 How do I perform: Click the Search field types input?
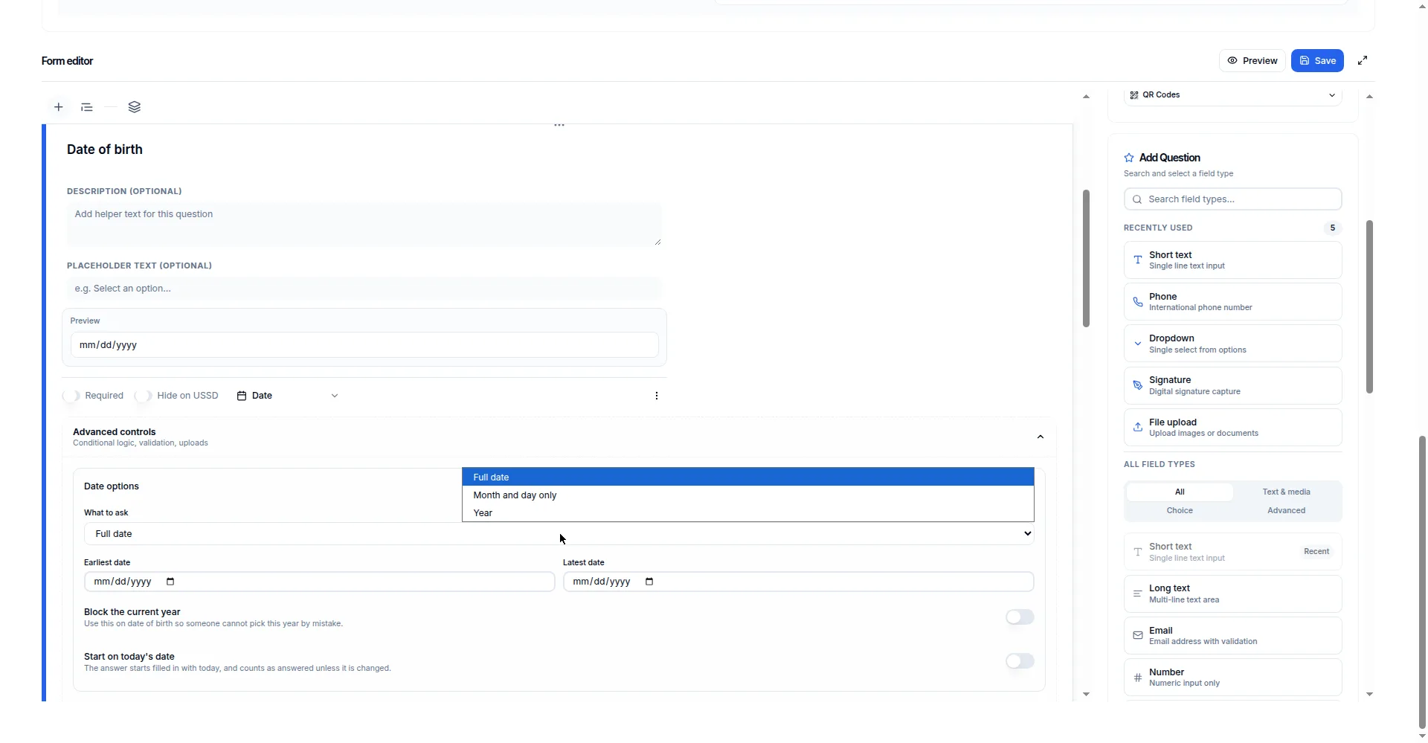1233,199
